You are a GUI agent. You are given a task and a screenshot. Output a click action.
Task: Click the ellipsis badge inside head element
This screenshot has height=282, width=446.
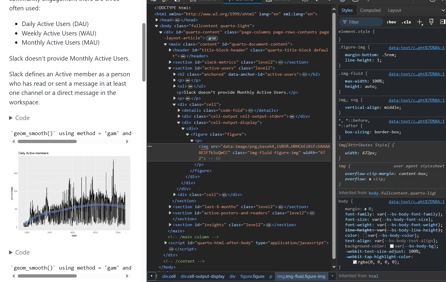point(177,20)
